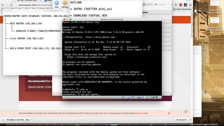
Task: Click the USB indicator in VM status bar
Action: [129, 97]
